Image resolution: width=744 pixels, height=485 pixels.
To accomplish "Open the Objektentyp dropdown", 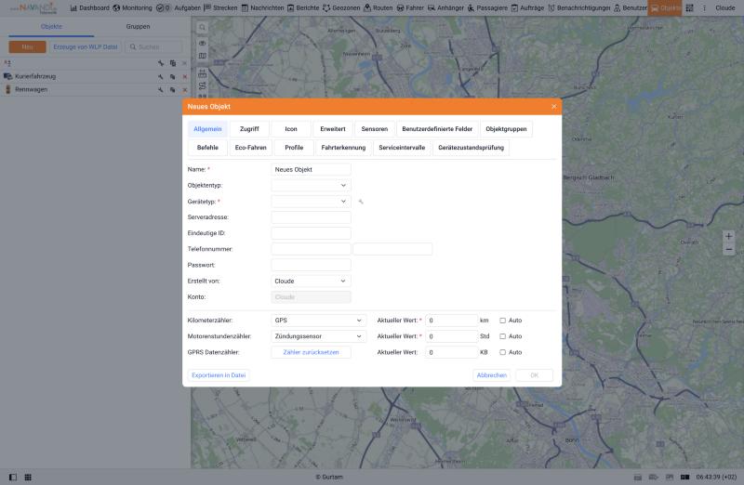I will (x=311, y=186).
